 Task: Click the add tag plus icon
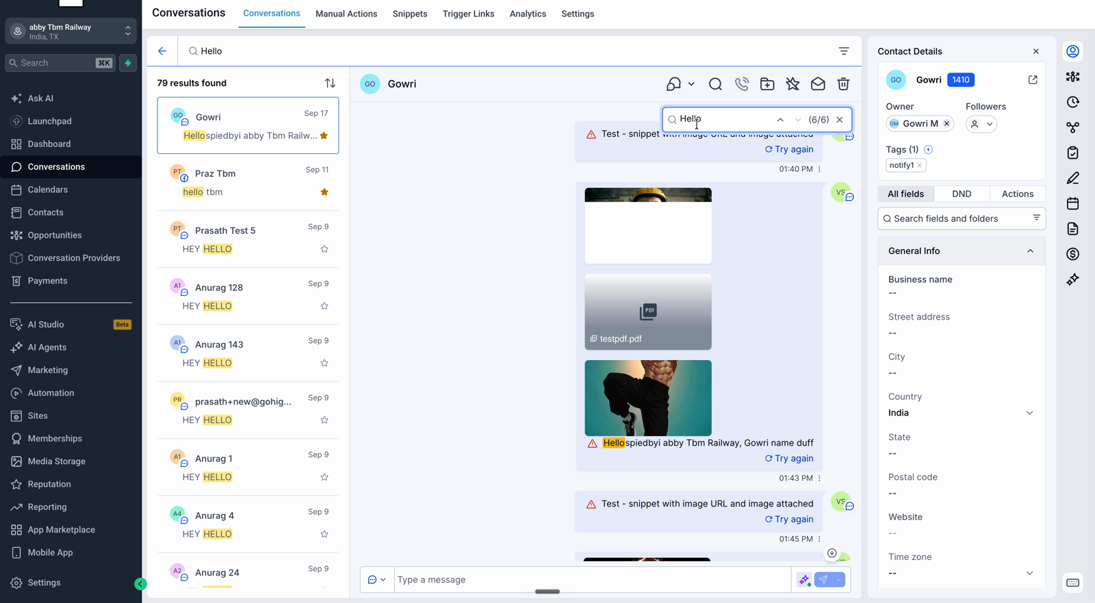pyautogui.click(x=928, y=149)
